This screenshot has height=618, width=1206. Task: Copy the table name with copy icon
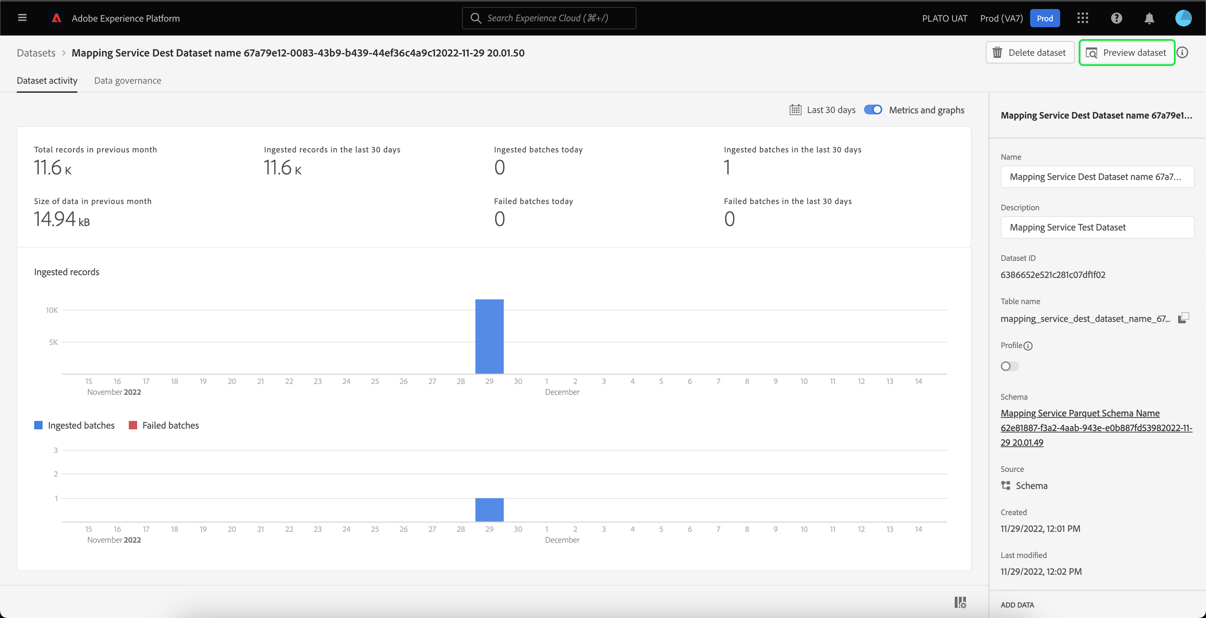pos(1183,318)
